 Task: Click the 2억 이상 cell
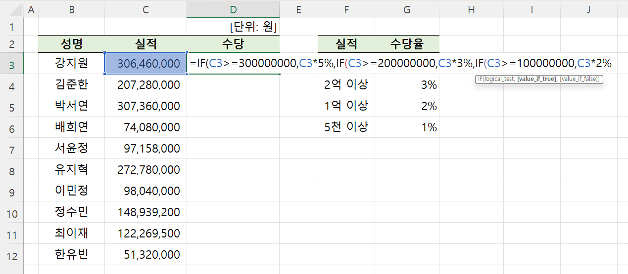pos(346,85)
